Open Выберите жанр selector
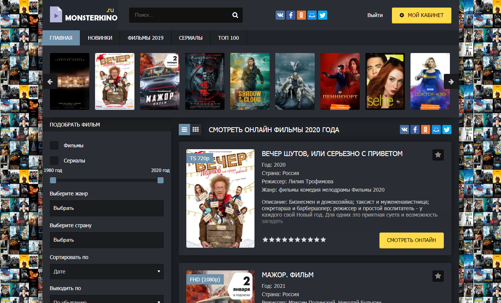Image resolution: width=501 pixels, height=303 pixels. click(x=107, y=208)
